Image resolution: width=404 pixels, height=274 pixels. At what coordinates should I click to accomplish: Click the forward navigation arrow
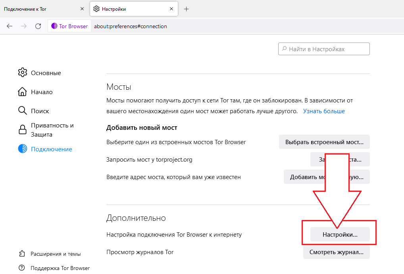click(x=24, y=26)
